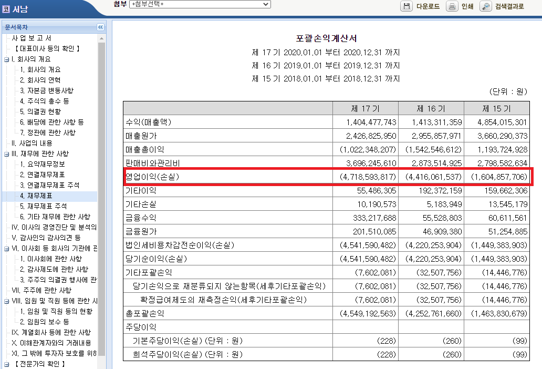542x369 pixels.
Task: Collapse the VI. 이사회 등 회사의 기관 node
Action: click(7, 249)
